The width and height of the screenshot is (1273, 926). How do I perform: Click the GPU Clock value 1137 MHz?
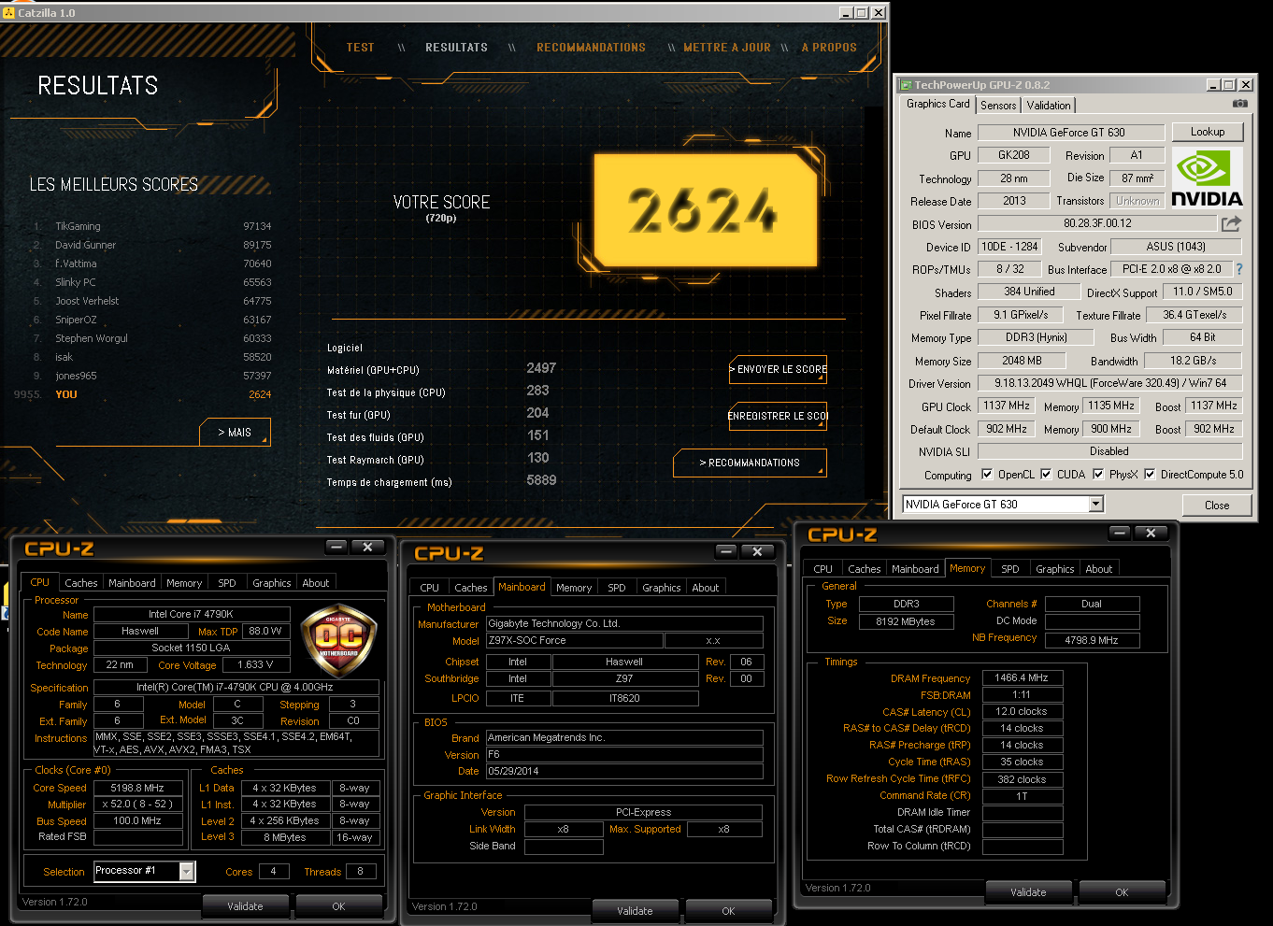click(1007, 406)
